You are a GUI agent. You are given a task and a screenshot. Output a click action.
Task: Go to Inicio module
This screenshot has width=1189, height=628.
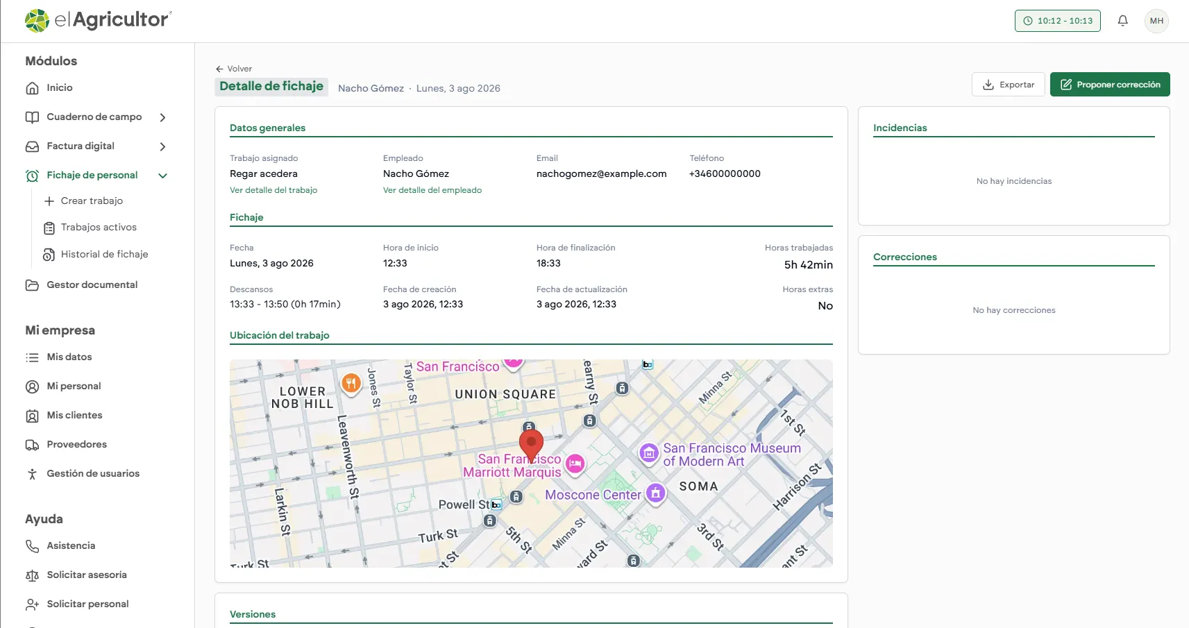(x=60, y=87)
